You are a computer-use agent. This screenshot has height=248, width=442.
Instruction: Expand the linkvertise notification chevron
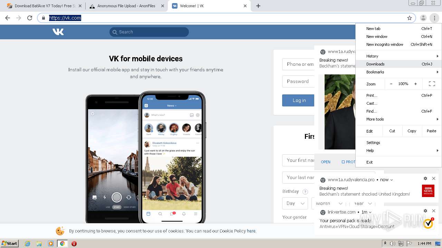pyautogui.click(x=370, y=212)
